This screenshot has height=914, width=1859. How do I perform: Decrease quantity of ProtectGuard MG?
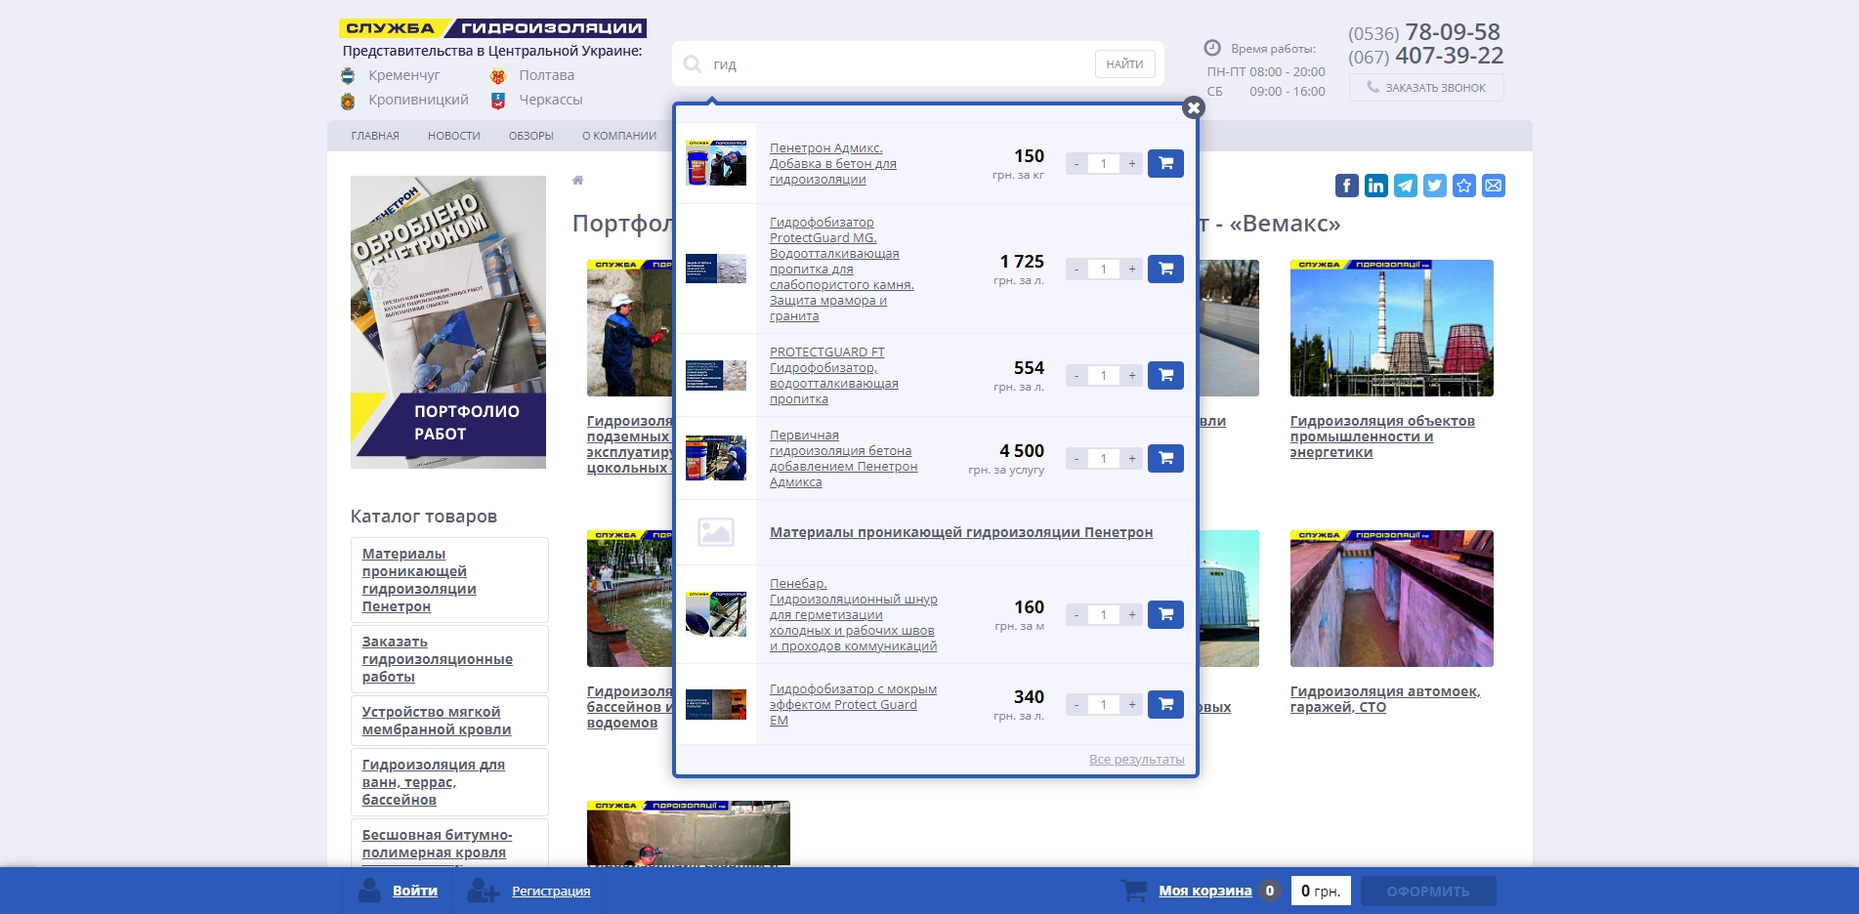pyautogui.click(x=1077, y=269)
